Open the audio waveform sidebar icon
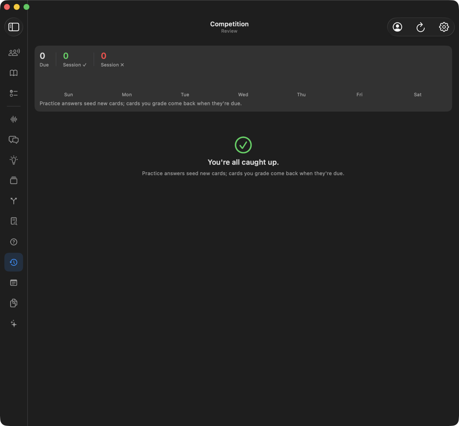 point(14,119)
